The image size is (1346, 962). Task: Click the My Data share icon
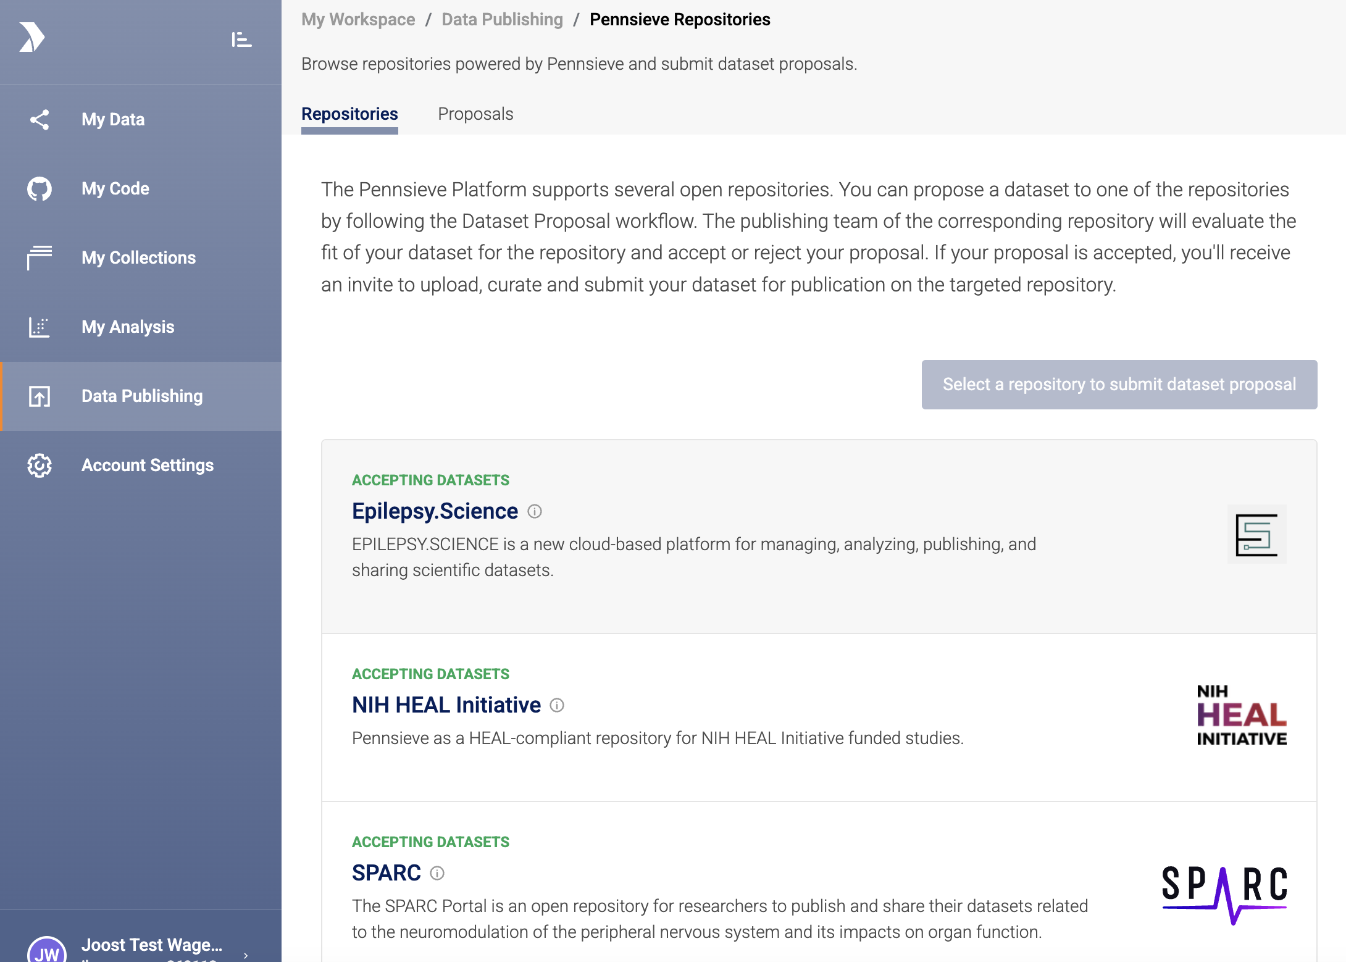point(40,120)
